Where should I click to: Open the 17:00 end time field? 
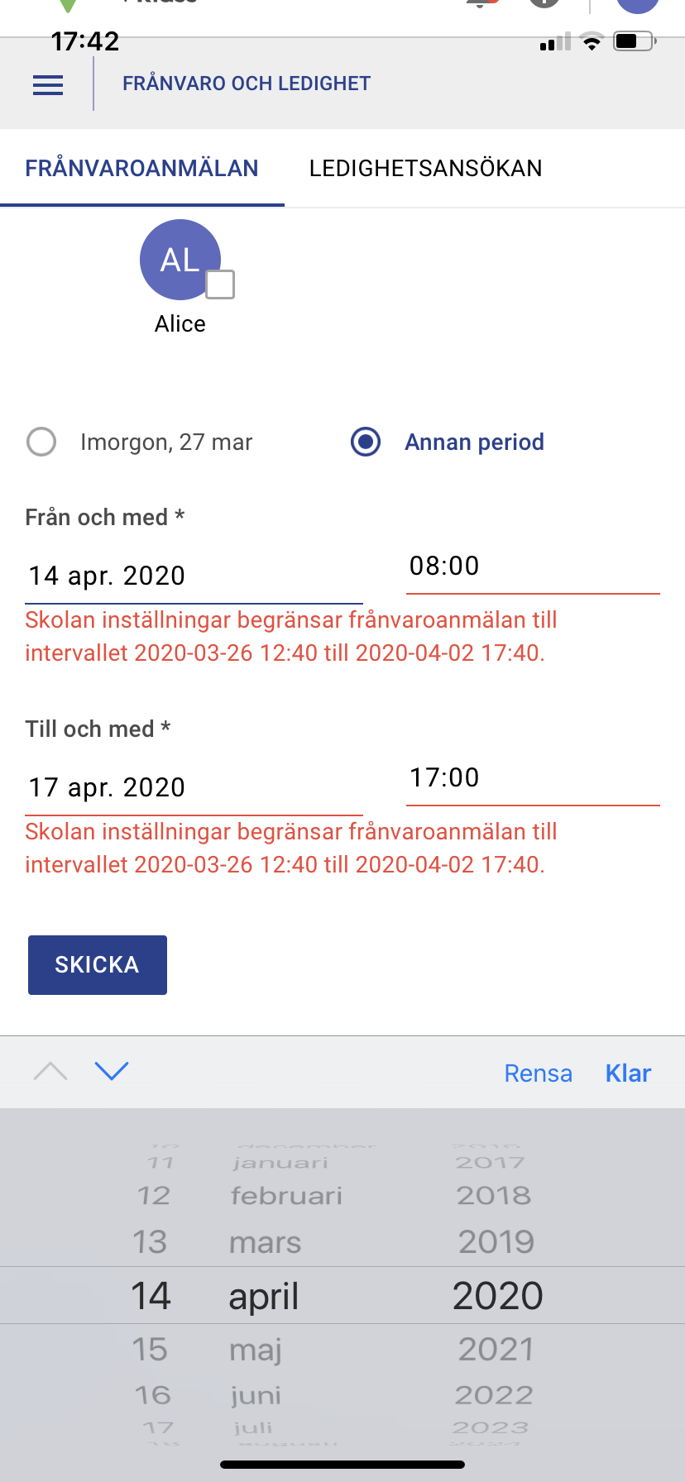(532, 778)
